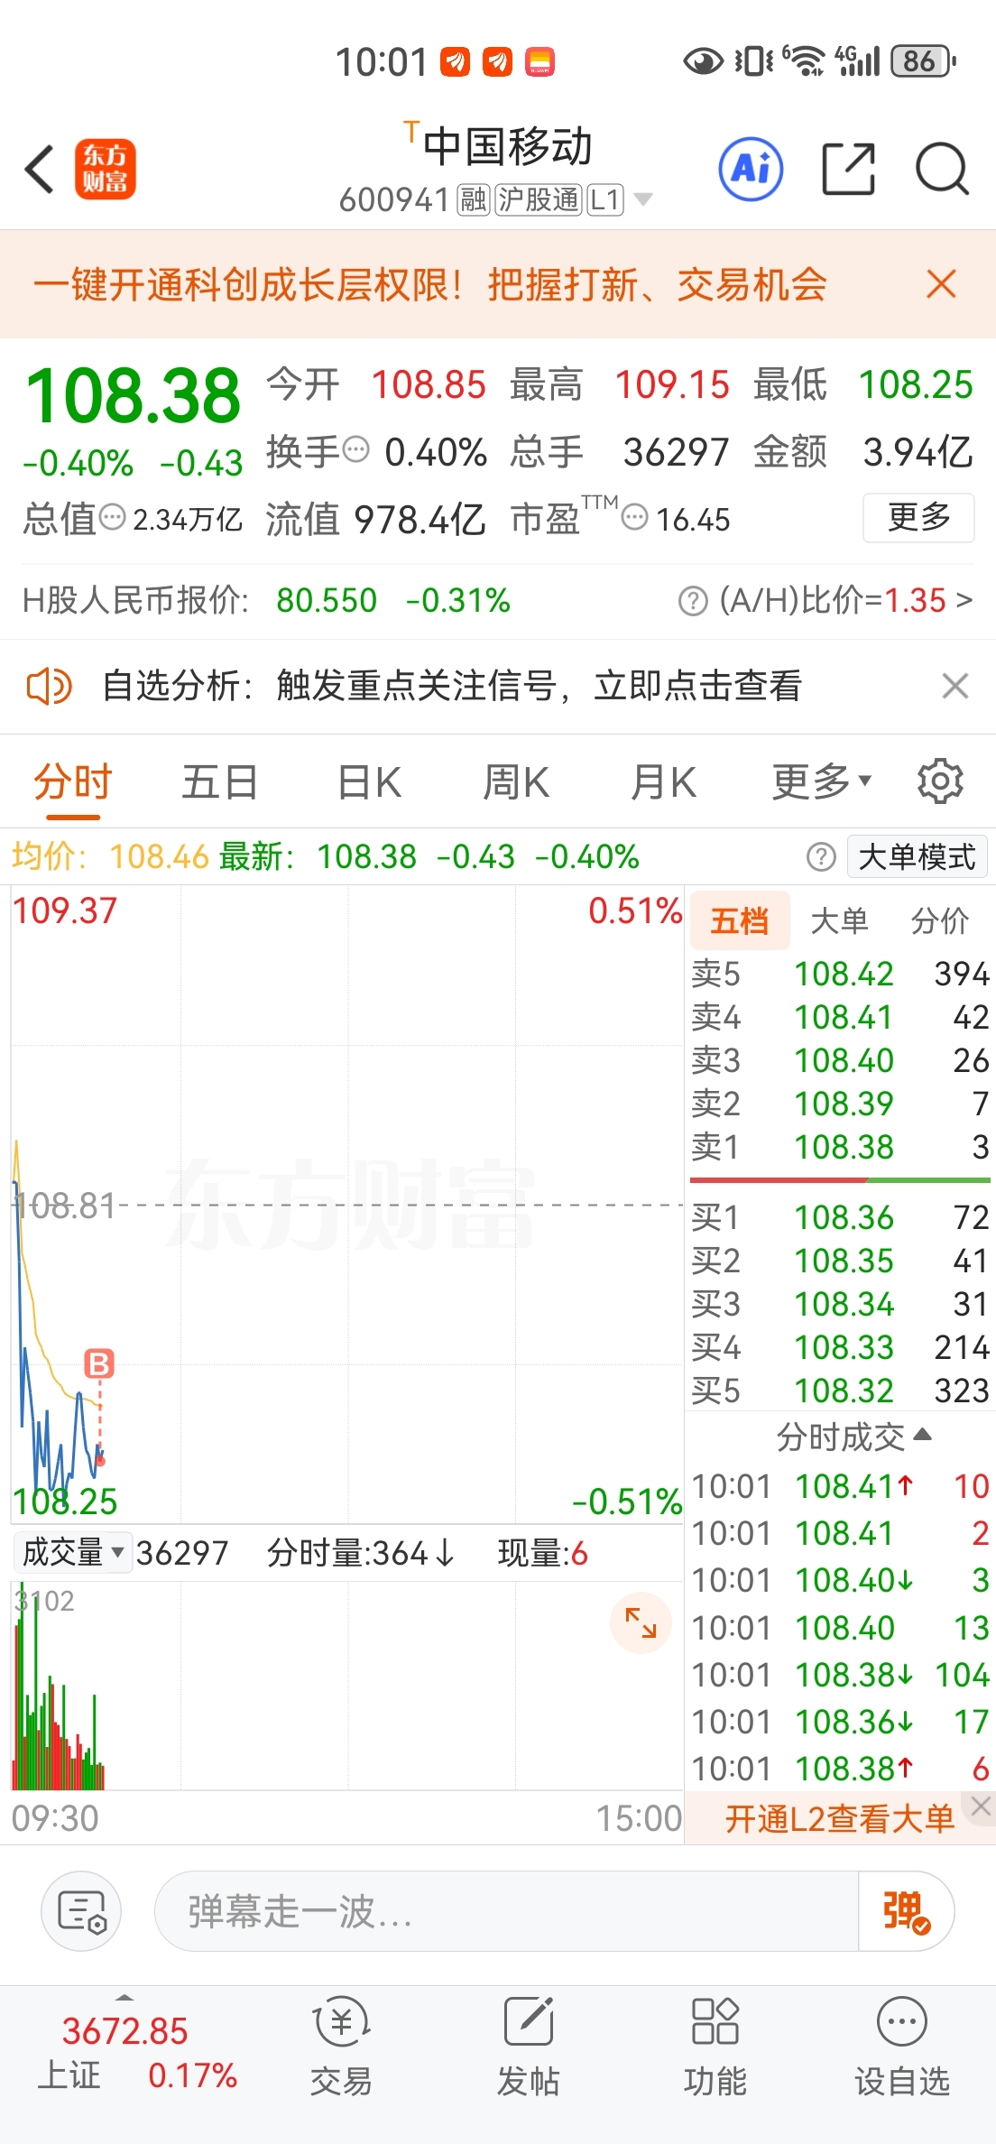Tap the 上证 3672.85 index value
This screenshot has height=2144, width=996.
124,2031
